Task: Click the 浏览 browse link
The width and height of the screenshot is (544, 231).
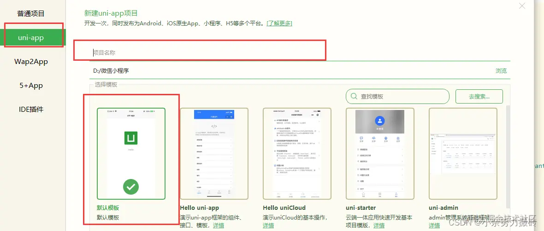Action: (x=501, y=71)
